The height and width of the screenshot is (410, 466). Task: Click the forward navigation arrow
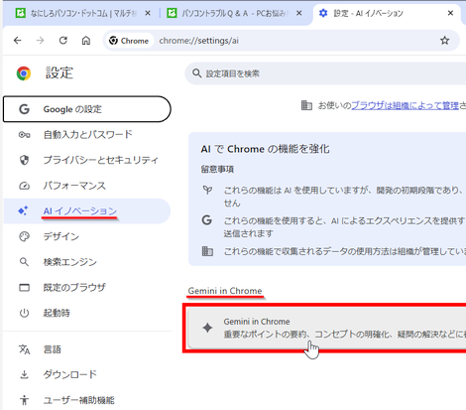[40, 41]
